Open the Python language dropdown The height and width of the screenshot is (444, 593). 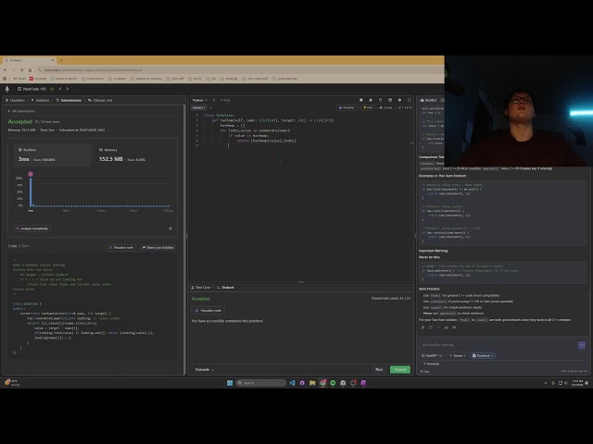pyautogui.click(x=200, y=101)
